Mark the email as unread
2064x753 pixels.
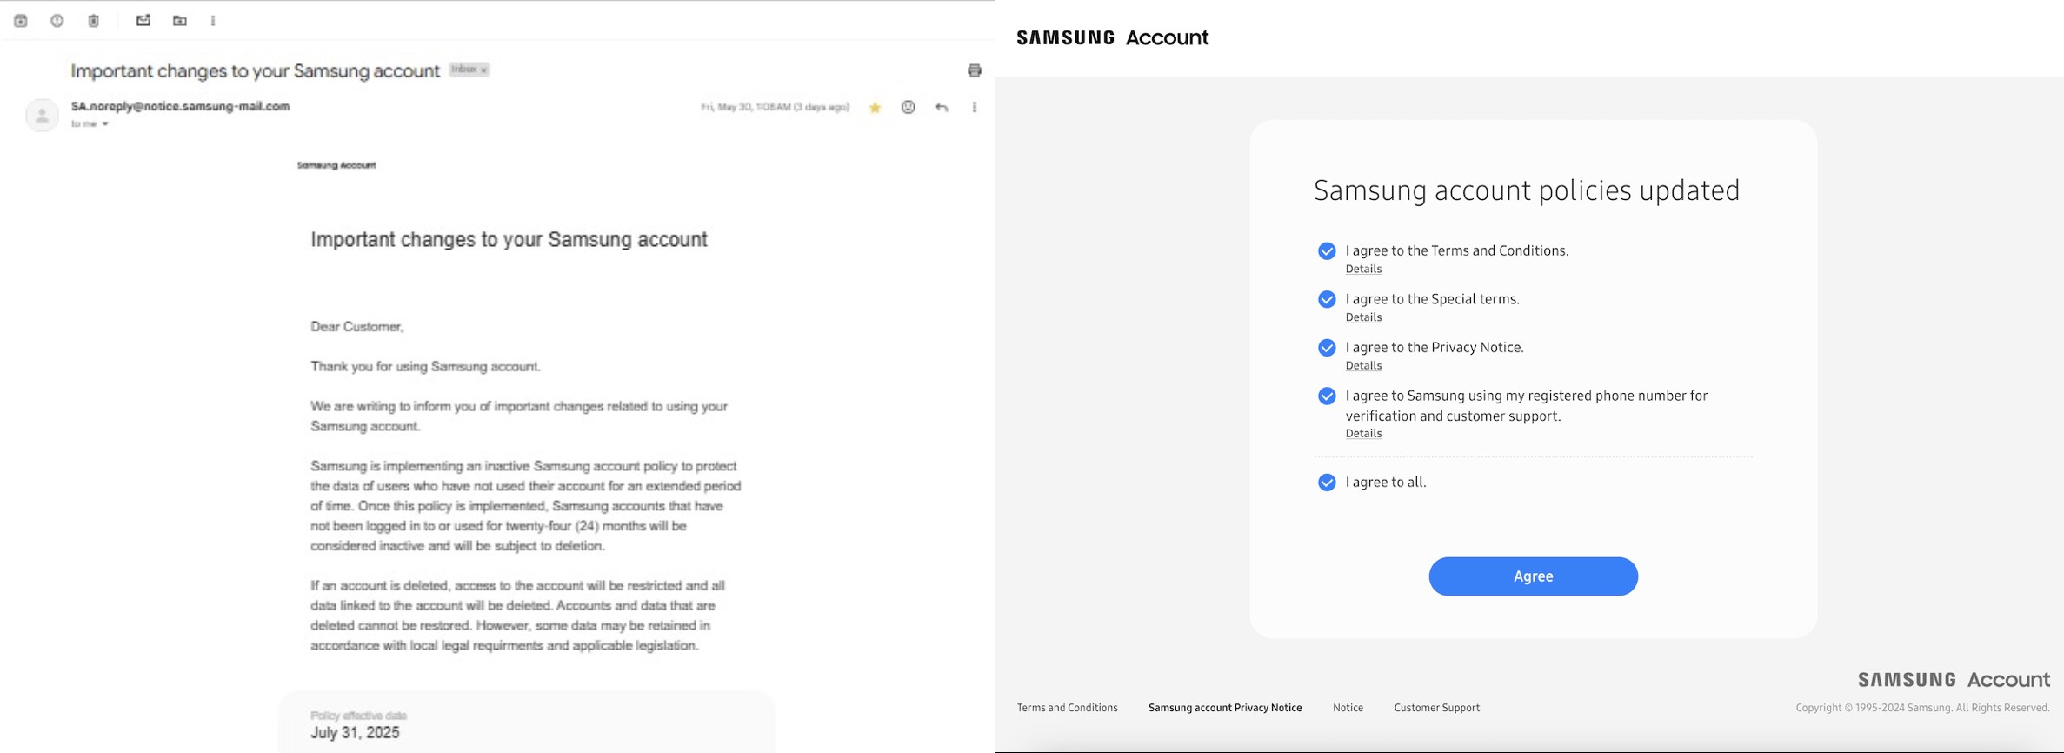143,21
